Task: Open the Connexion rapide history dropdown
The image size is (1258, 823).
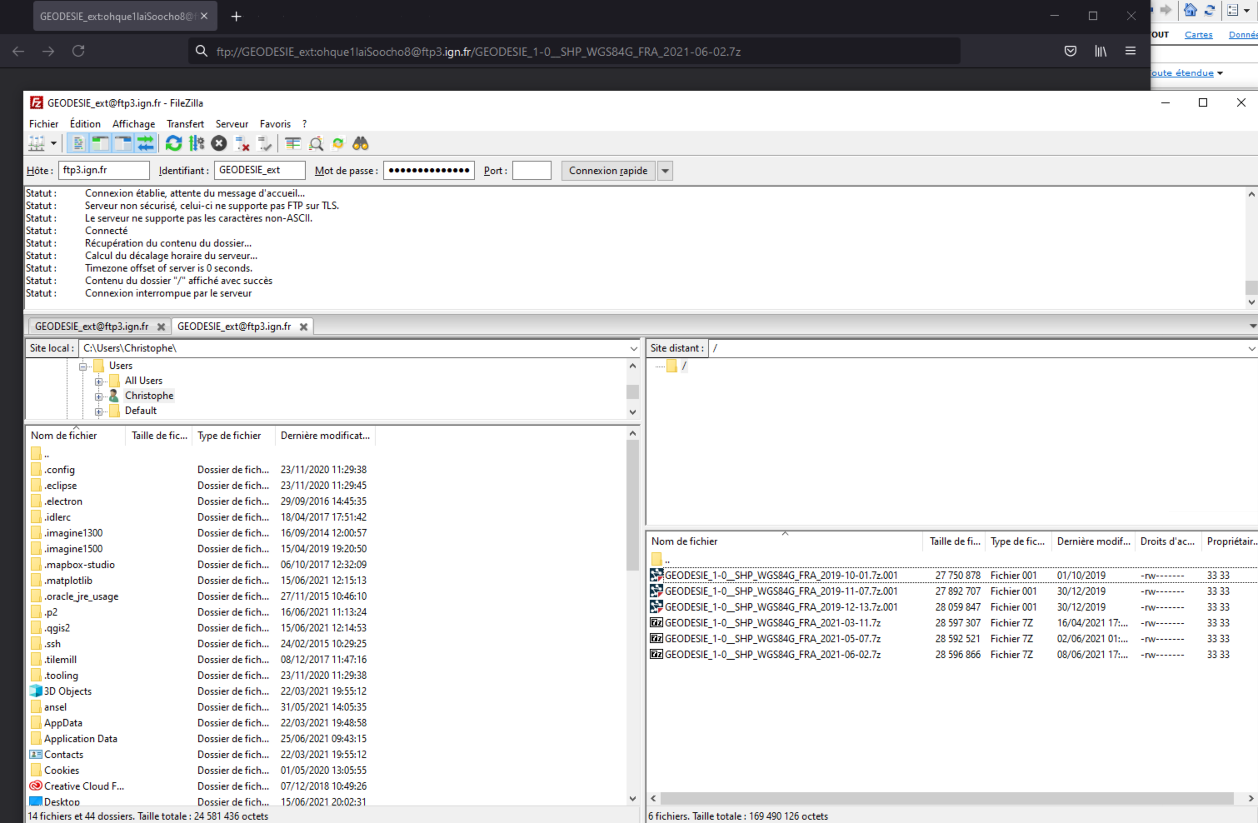Action: point(665,171)
